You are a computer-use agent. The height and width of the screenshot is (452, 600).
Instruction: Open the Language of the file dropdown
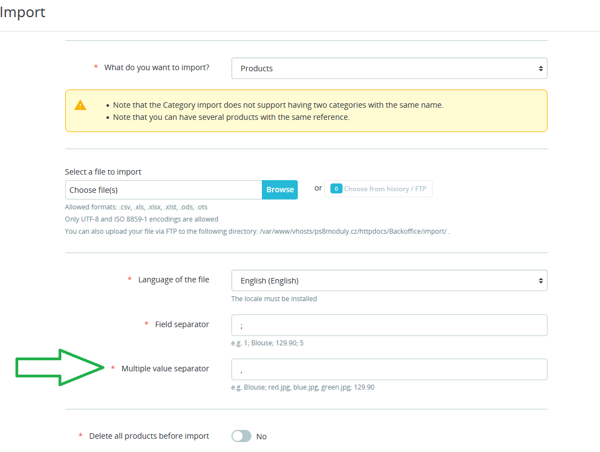pyautogui.click(x=389, y=281)
